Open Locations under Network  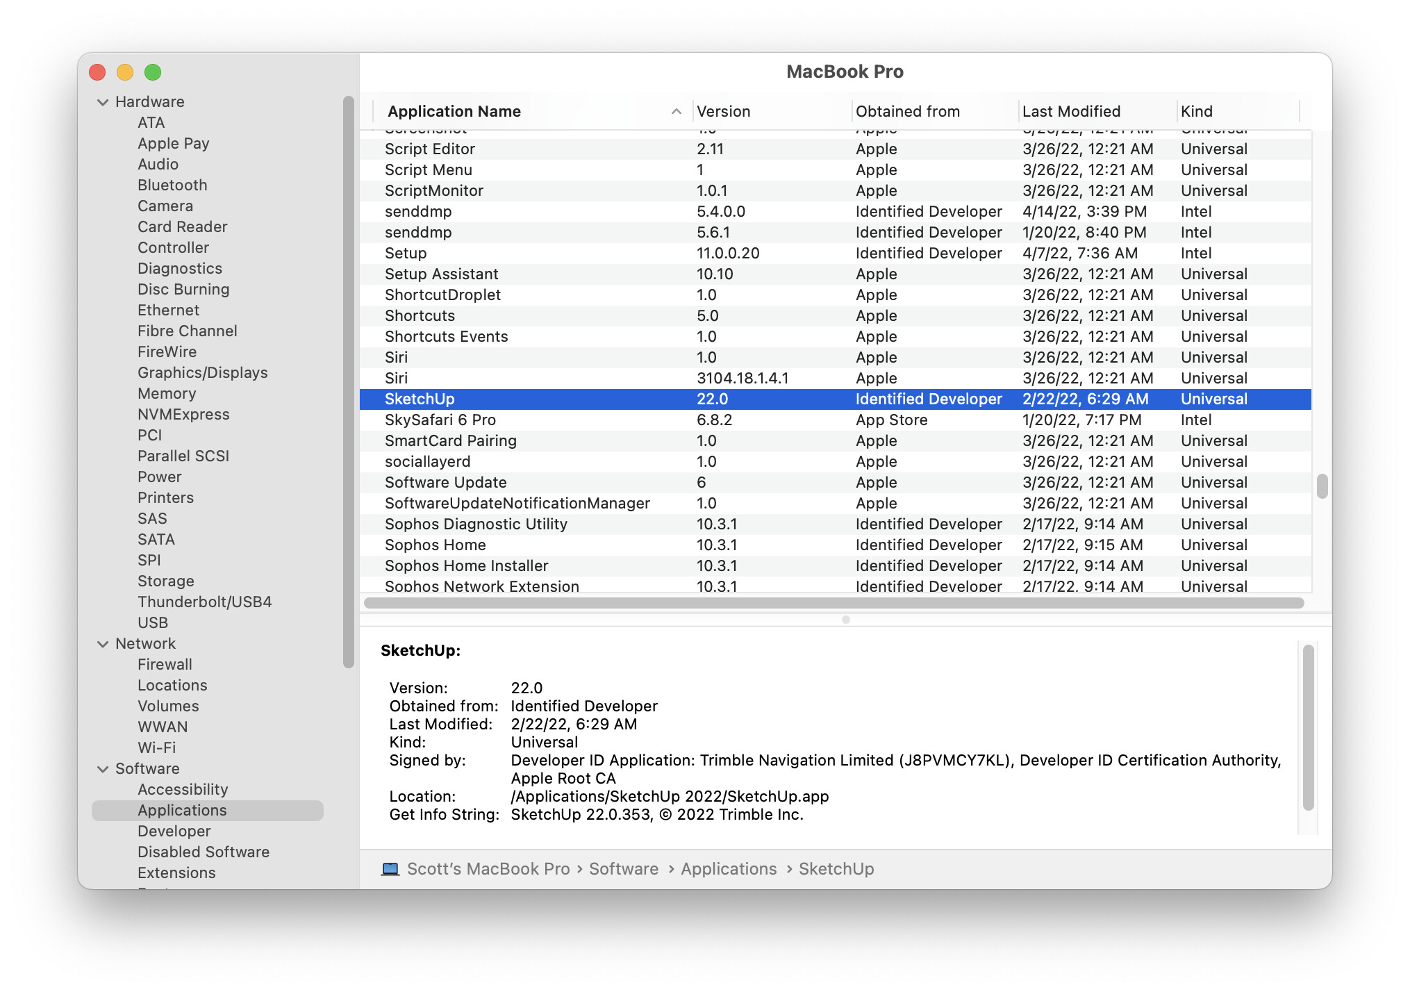pos(172,686)
